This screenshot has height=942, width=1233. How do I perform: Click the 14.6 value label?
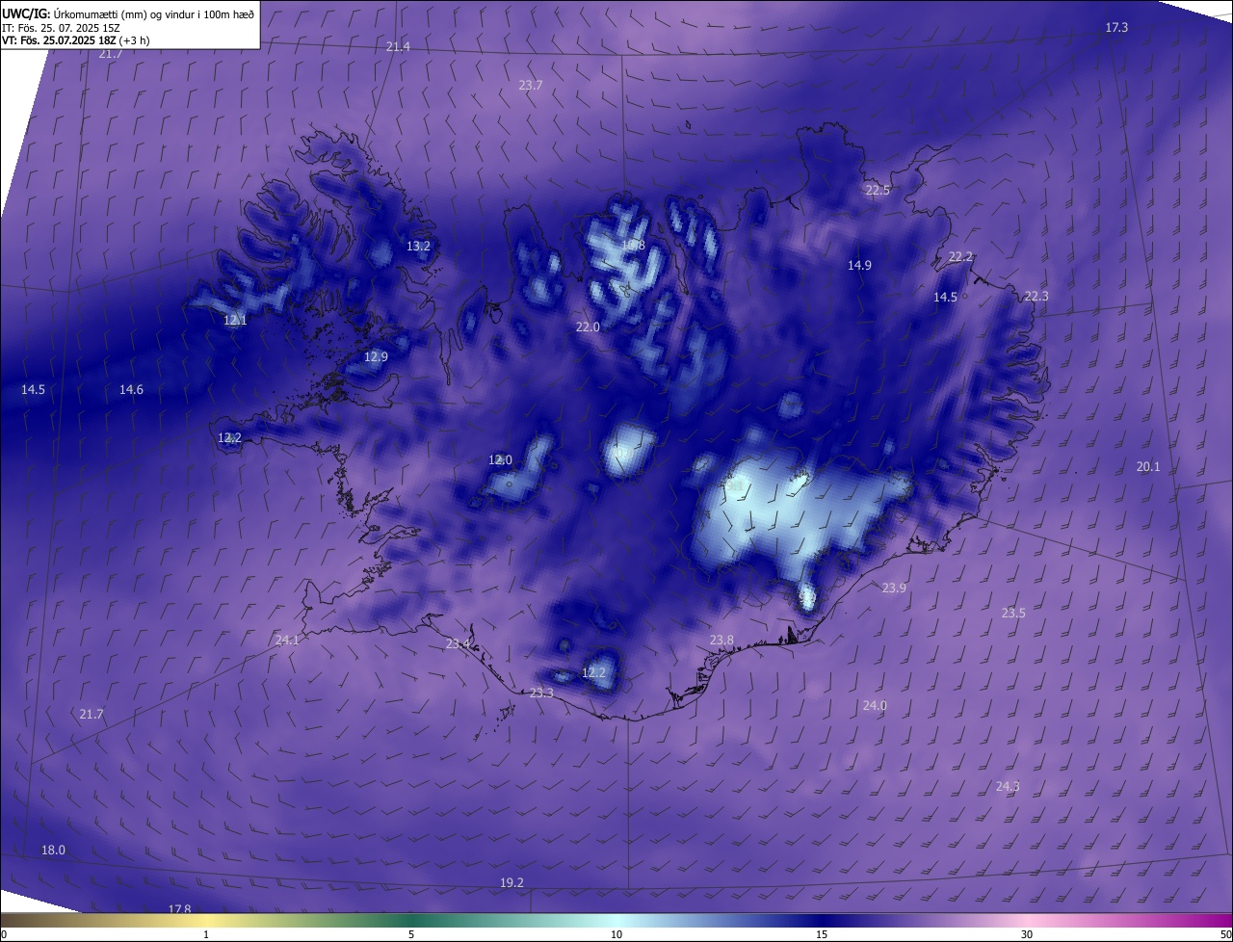131,390
